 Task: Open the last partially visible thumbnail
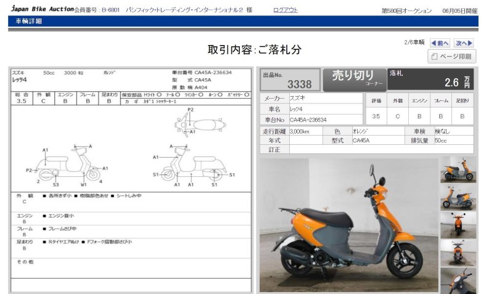pyautogui.click(x=458, y=280)
